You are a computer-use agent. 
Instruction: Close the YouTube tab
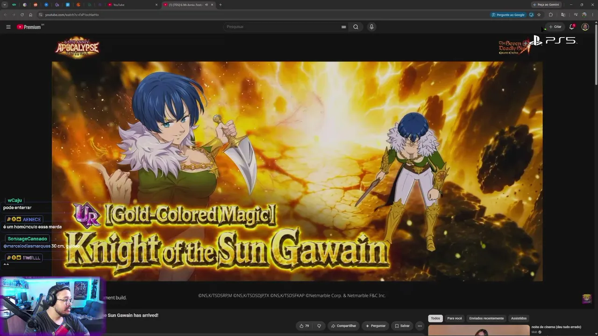pos(157,5)
